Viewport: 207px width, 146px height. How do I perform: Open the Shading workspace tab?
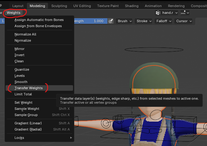pyautogui.click(x=132, y=6)
